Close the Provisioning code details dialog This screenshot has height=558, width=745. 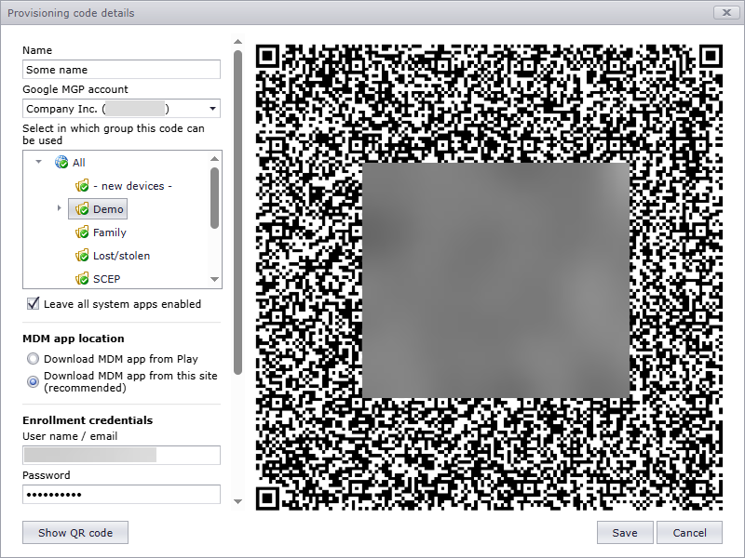coord(725,13)
